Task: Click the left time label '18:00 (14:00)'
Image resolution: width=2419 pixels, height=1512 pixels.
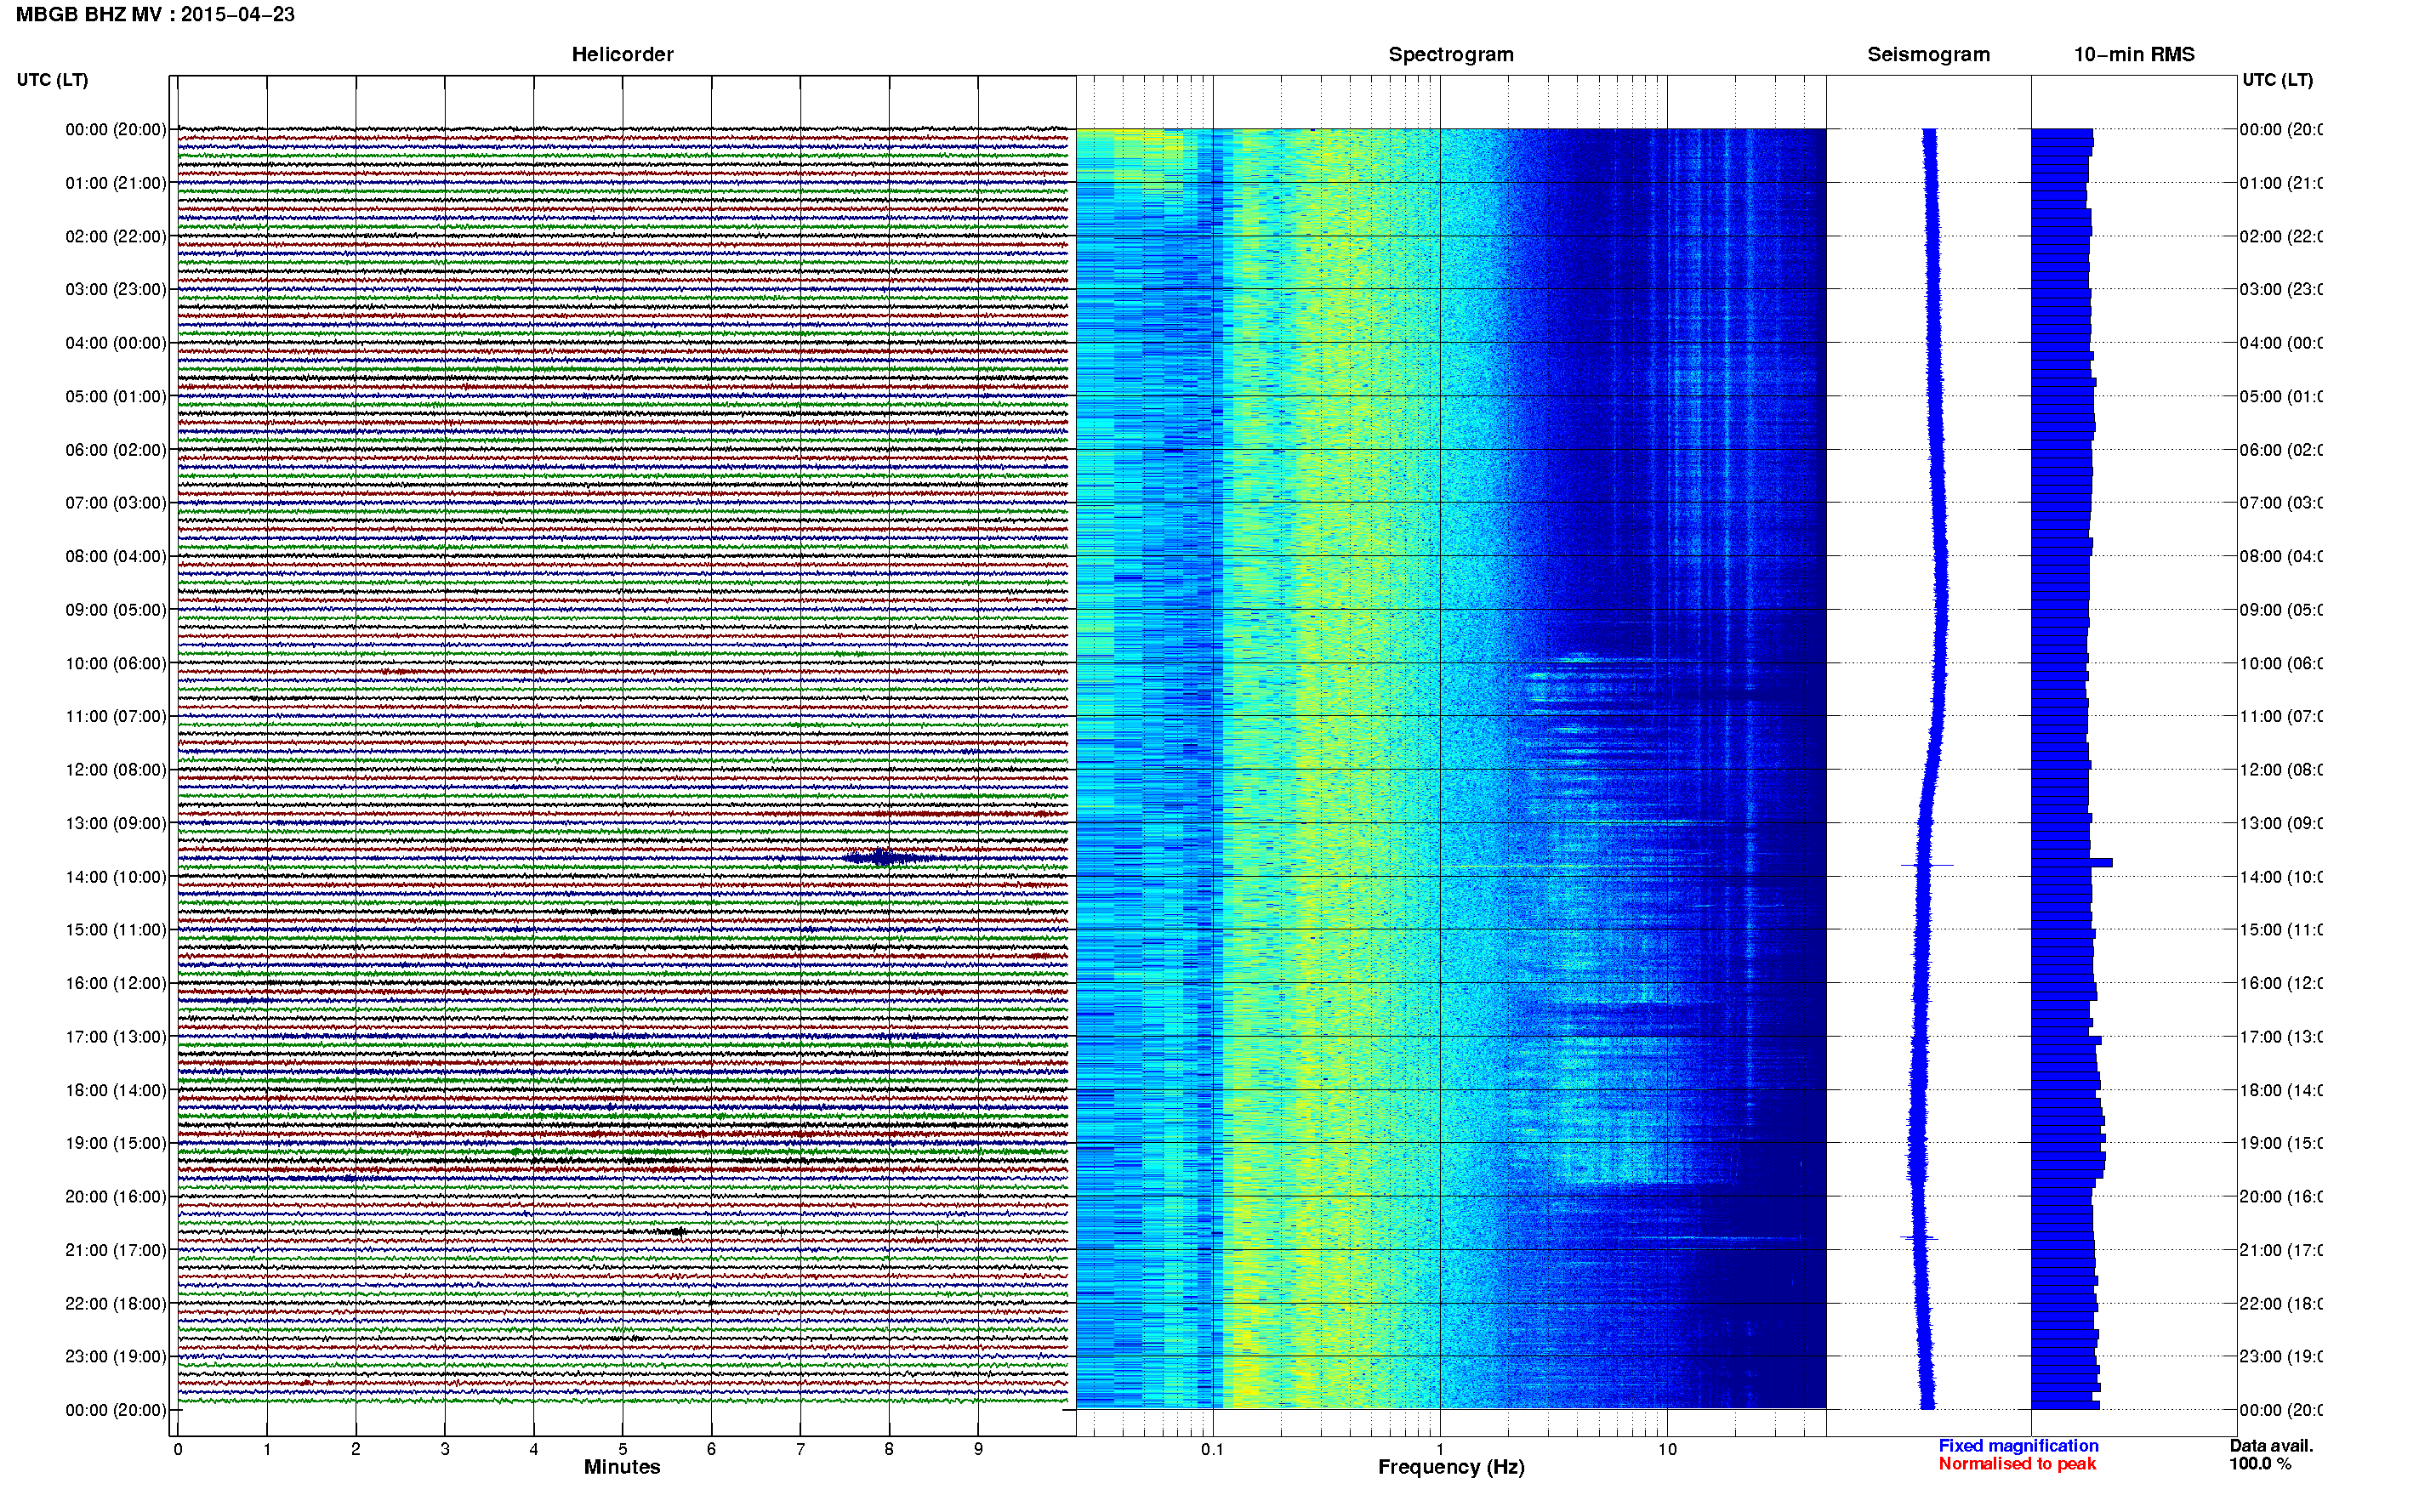Action: [116, 1090]
